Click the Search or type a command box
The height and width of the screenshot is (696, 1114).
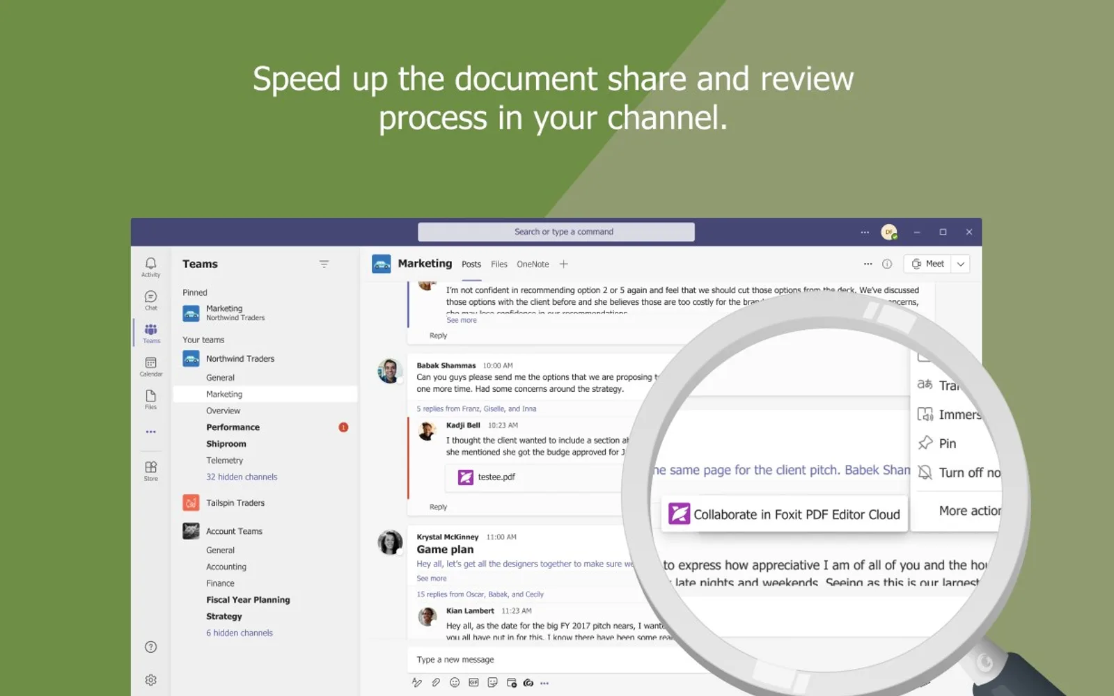click(x=556, y=232)
